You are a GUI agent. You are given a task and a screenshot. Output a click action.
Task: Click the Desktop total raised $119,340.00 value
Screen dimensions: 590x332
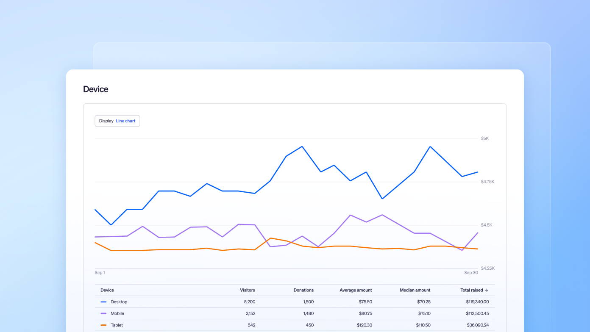click(x=477, y=302)
